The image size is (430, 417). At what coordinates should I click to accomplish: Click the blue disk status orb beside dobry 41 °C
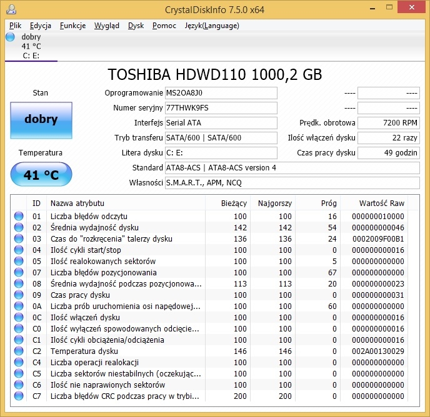coord(10,37)
